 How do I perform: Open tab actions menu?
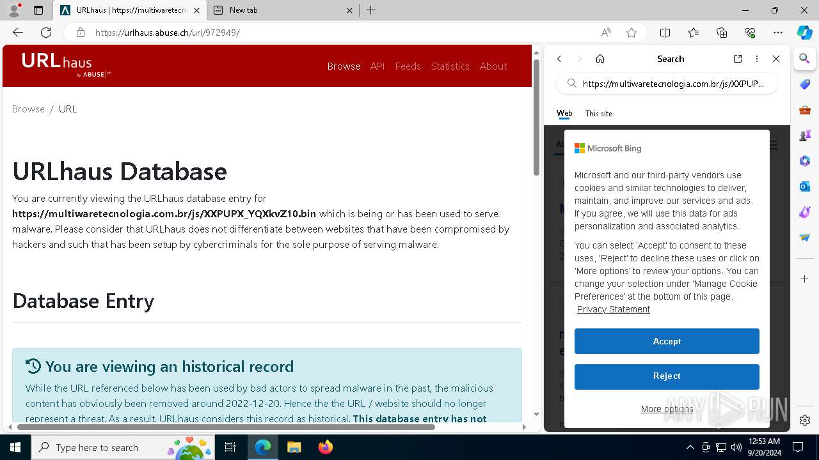coord(38,10)
